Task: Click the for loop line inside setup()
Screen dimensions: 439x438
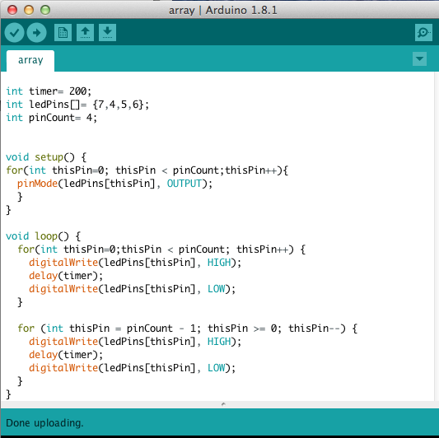Action: click(x=147, y=170)
